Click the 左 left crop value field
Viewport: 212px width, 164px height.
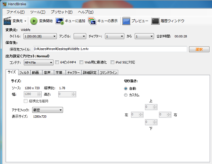coord(135,115)
